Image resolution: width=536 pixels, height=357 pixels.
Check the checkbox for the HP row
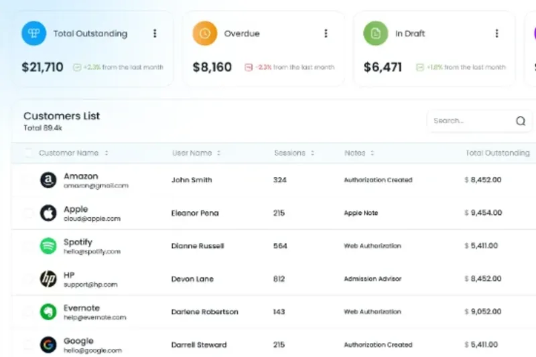point(28,279)
